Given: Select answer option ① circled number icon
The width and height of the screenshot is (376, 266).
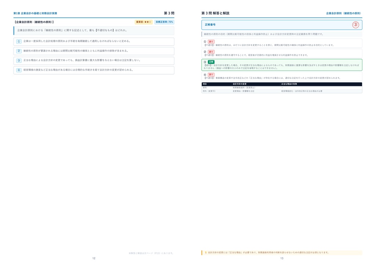Looking at the screenshot, I should [x=19, y=42].
